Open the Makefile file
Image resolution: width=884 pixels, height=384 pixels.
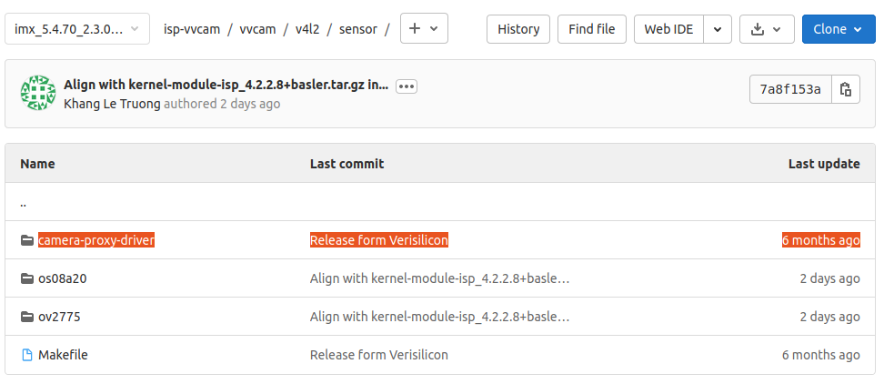[x=63, y=355]
